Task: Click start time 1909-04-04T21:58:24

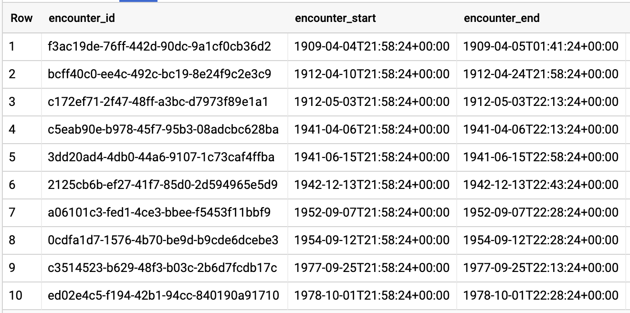Action: click(x=372, y=47)
